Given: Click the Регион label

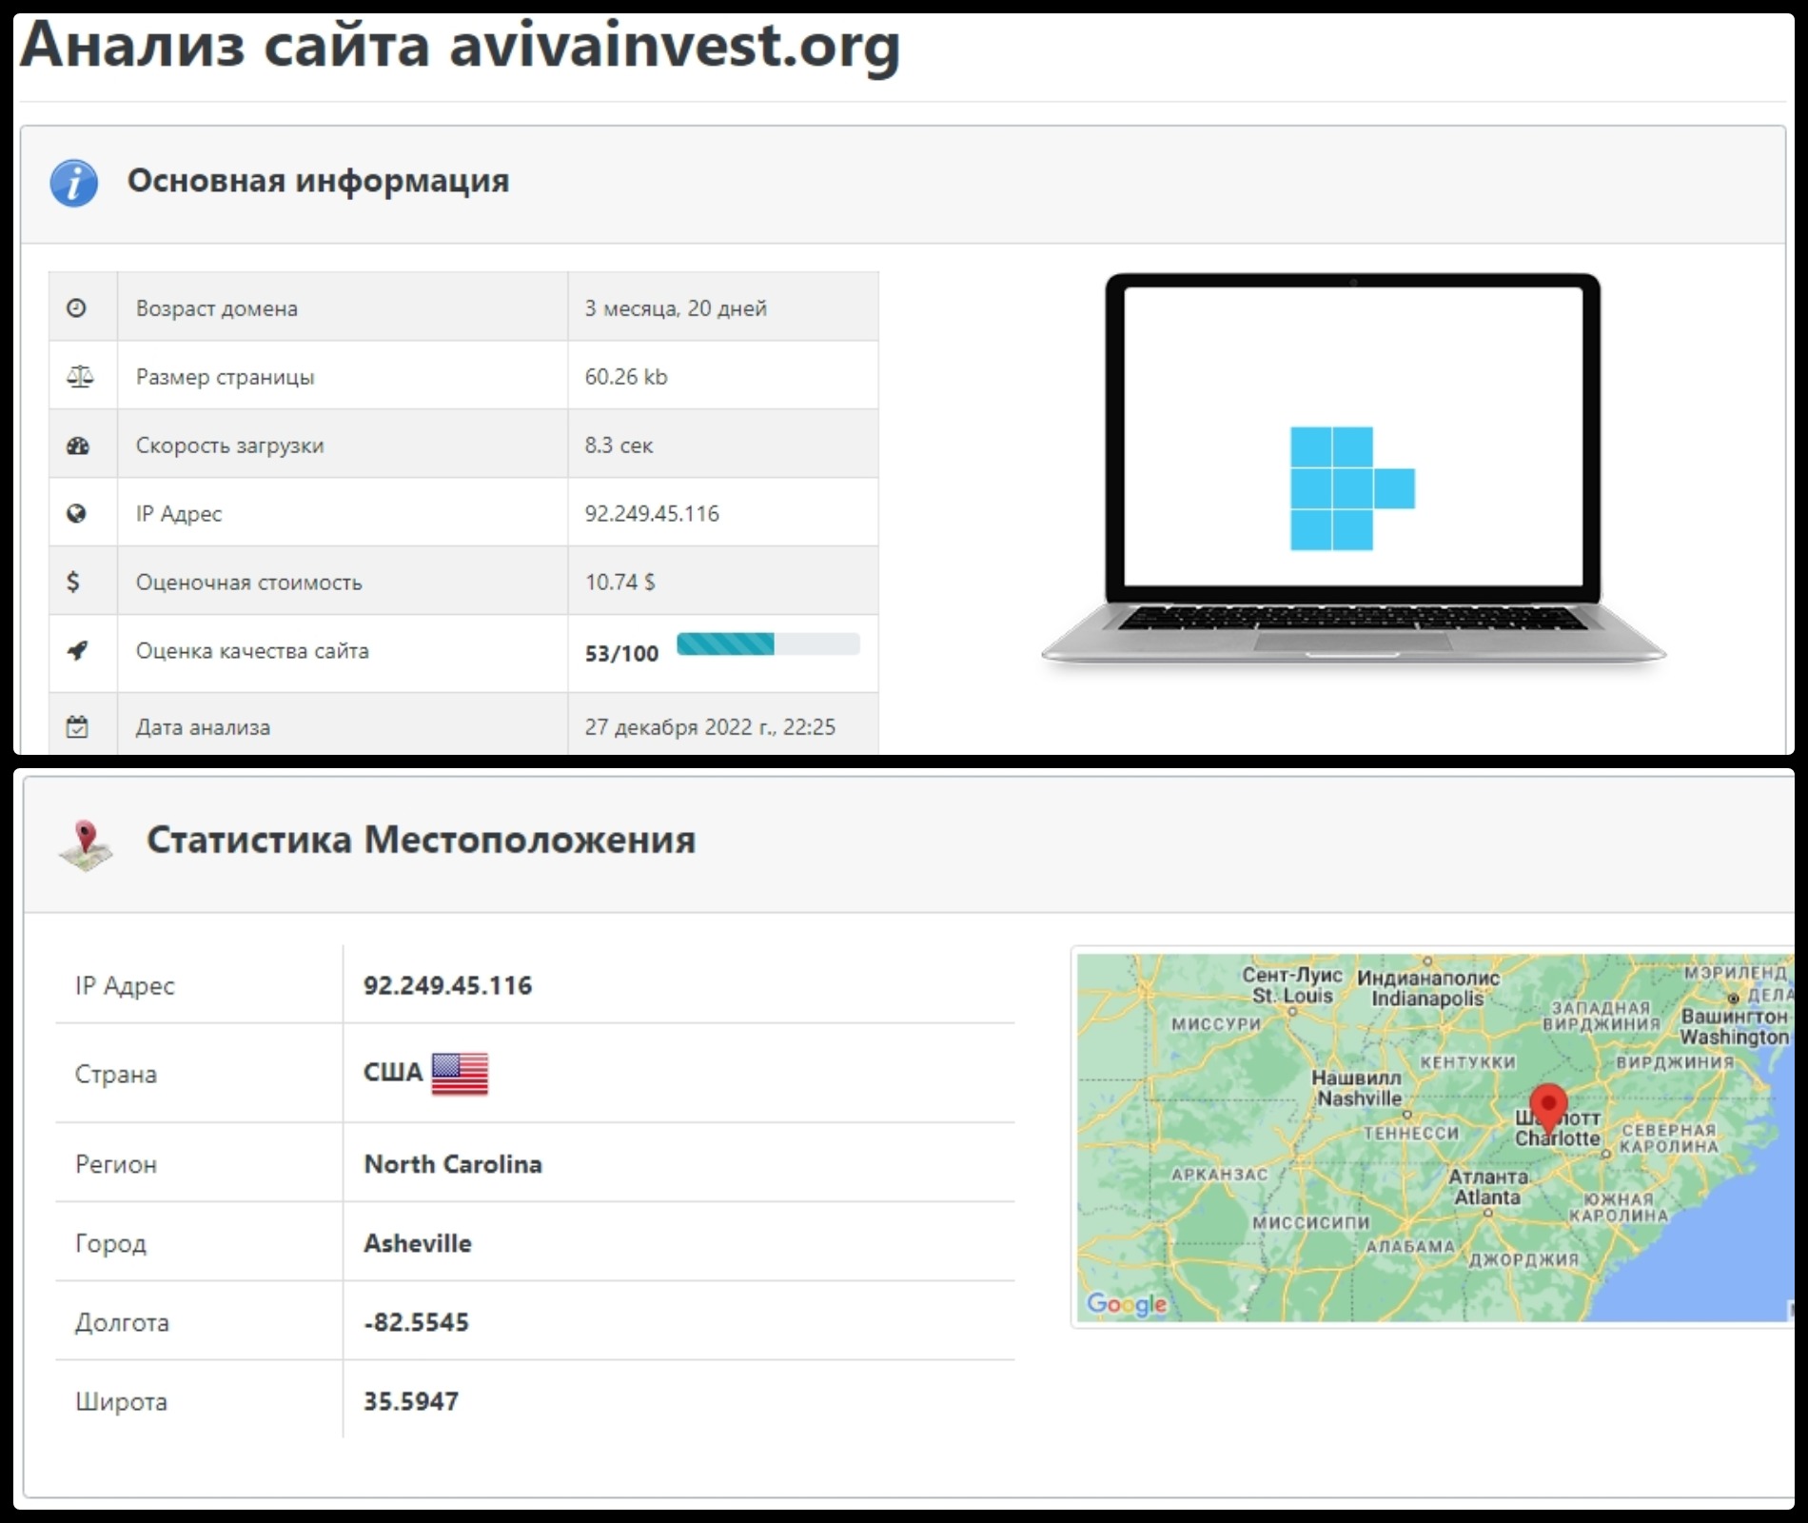Looking at the screenshot, I should (x=116, y=1164).
